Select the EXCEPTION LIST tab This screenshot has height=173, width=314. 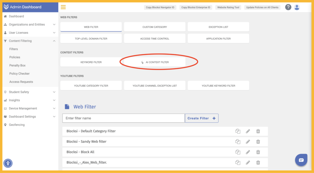[x=218, y=27]
